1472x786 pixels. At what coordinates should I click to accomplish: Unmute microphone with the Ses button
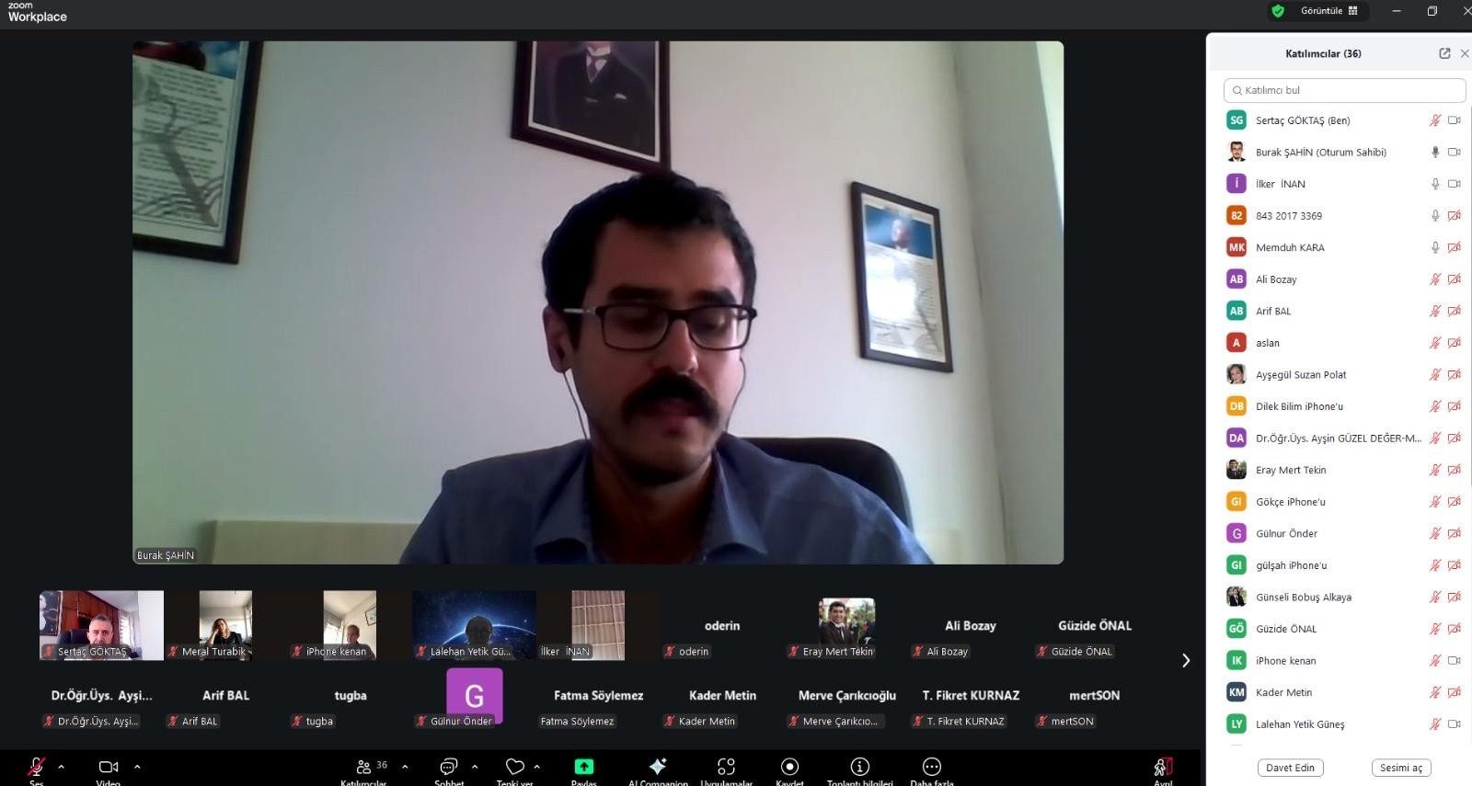click(37, 767)
